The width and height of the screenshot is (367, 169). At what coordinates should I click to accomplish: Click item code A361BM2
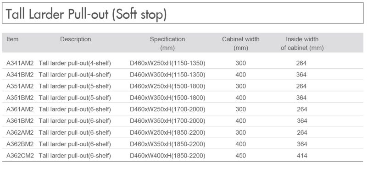point(20,121)
